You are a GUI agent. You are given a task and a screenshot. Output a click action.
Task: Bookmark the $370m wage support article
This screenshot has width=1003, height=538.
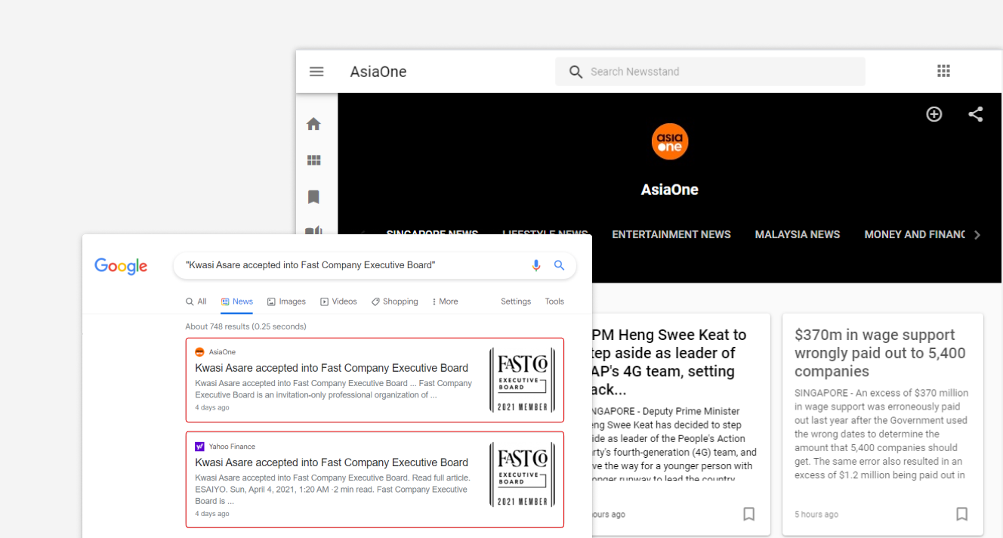[961, 514]
